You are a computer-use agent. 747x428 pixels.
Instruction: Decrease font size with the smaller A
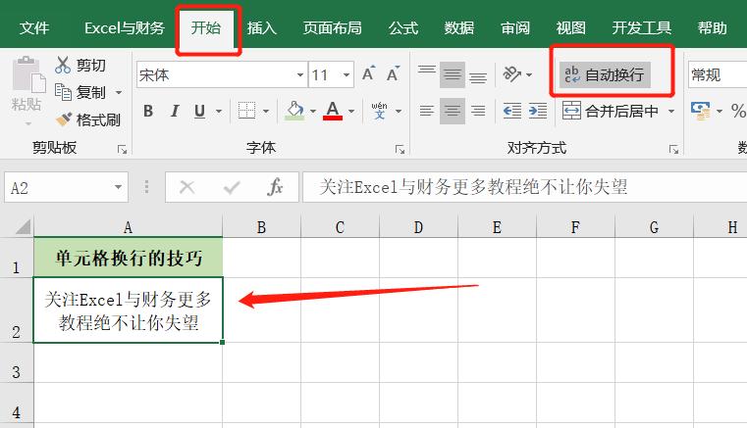(x=393, y=74)
